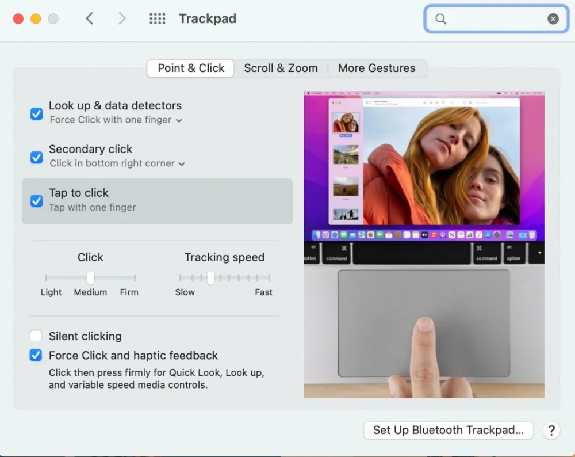Image resolution: width=575 pixels, height=457 pixels.
Task: Clear the search field with the X icon
Action: click(x=553, y=19)
